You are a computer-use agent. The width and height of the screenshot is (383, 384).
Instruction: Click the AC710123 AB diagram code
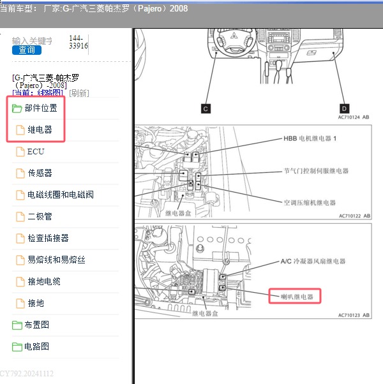354,315
